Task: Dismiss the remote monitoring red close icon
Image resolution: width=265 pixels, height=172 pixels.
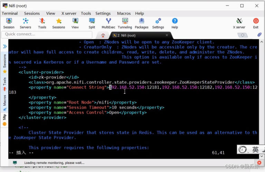Action: [x=259, y=163]
